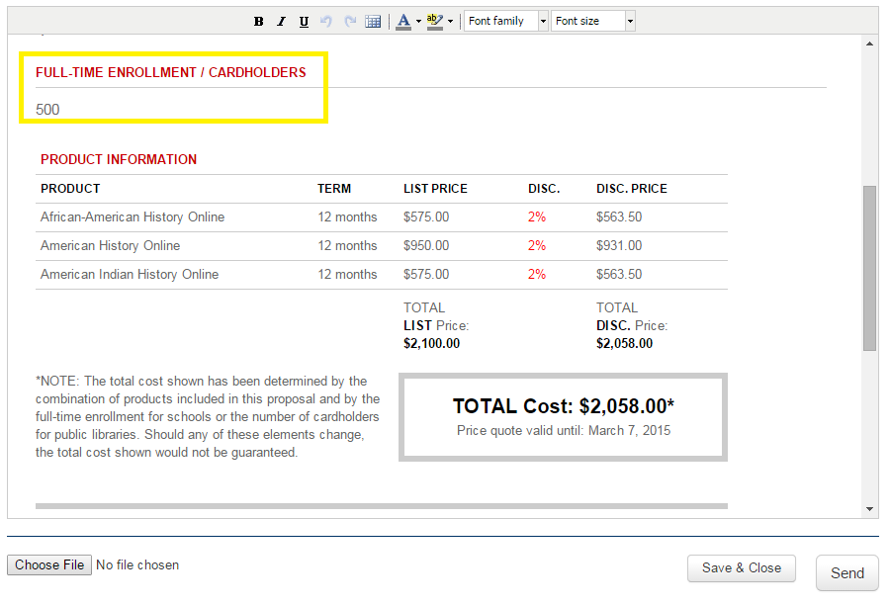Viewport: 890px width, 606px height.
Task: Open the Font family dropdown
Action: [506, 21]
